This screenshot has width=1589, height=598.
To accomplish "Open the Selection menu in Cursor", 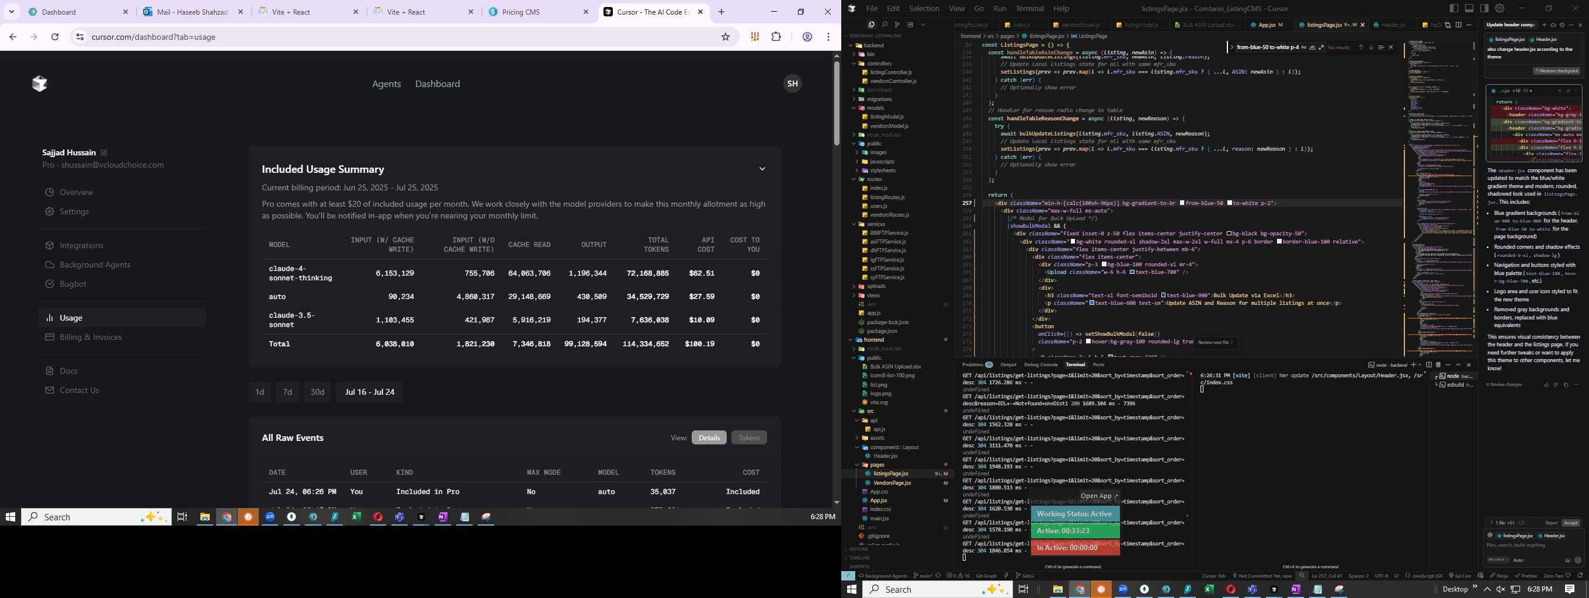I will (924, 9).
